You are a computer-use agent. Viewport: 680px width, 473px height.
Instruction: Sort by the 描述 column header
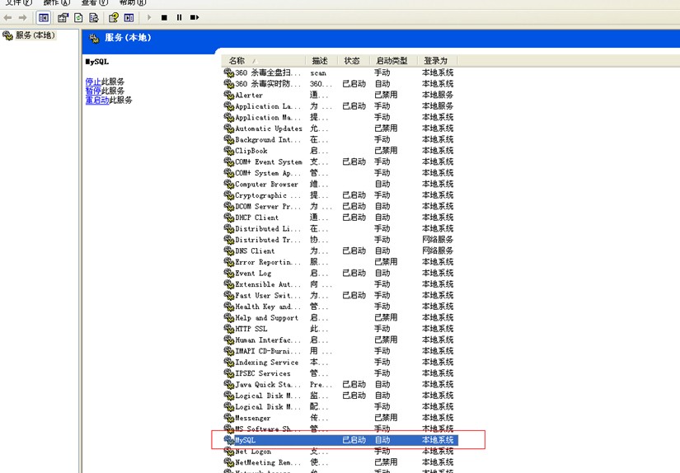(321, 61)
